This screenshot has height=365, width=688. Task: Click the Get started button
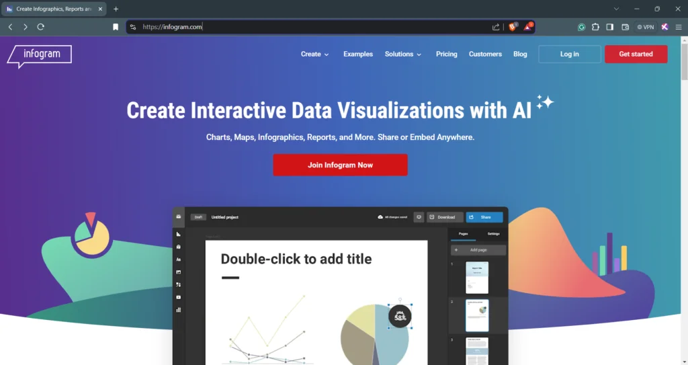[x=636, y=54]
